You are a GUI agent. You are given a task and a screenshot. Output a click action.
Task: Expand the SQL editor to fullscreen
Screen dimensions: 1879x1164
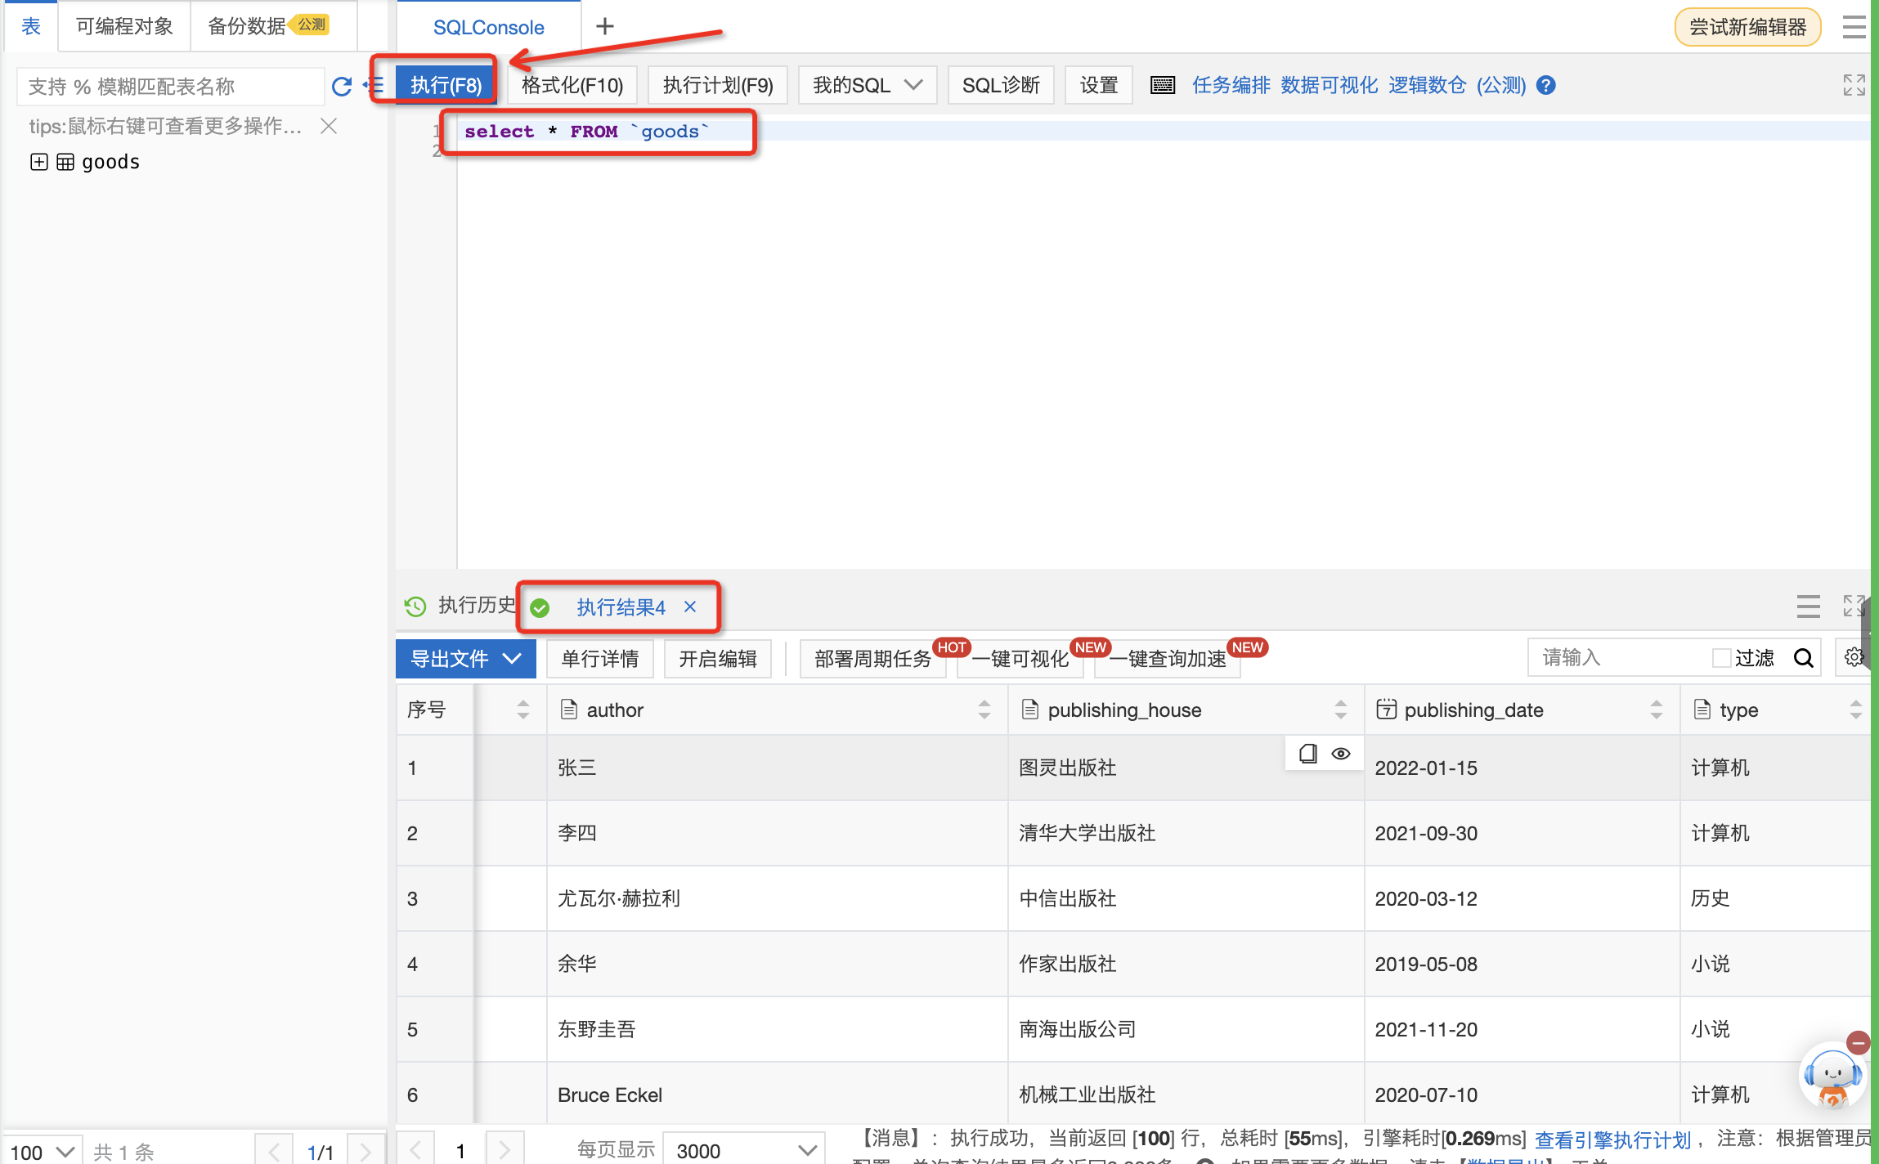point(1854,85)
